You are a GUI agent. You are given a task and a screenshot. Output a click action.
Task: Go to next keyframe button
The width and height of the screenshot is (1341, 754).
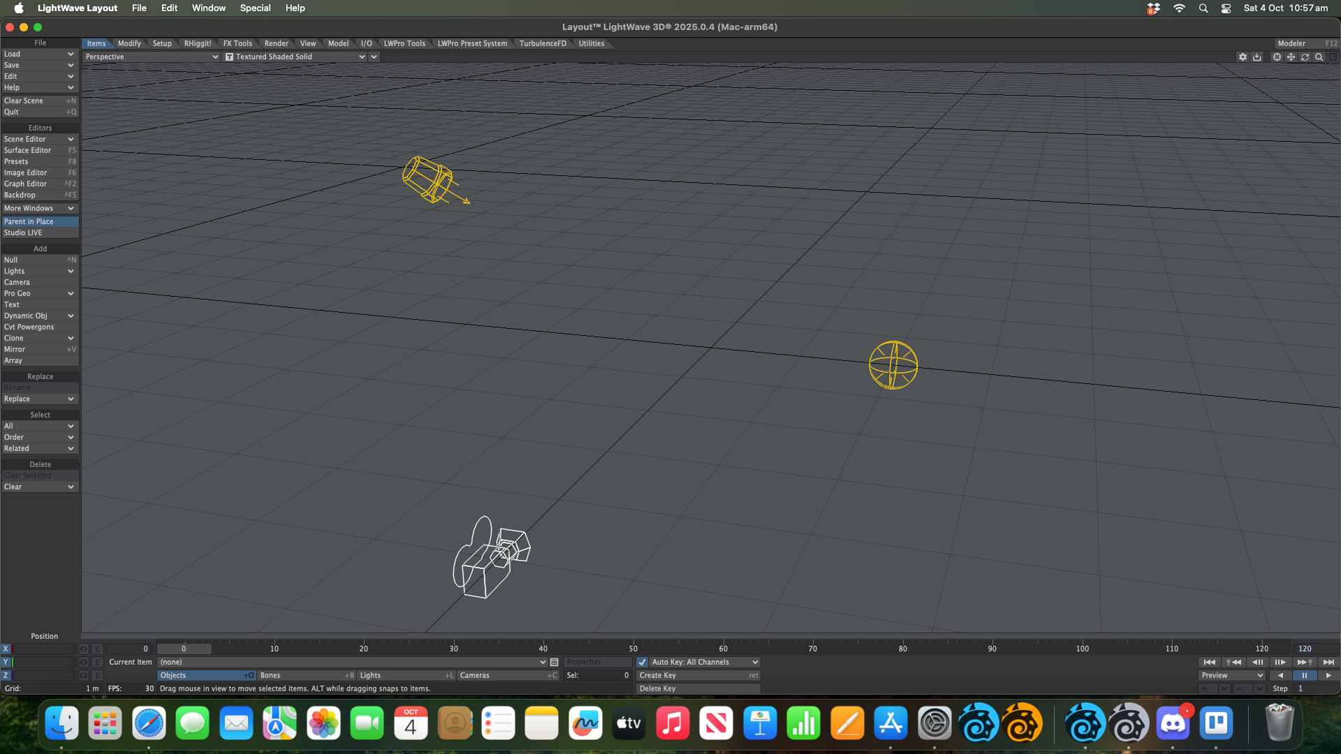click(x=1304, y=662)
